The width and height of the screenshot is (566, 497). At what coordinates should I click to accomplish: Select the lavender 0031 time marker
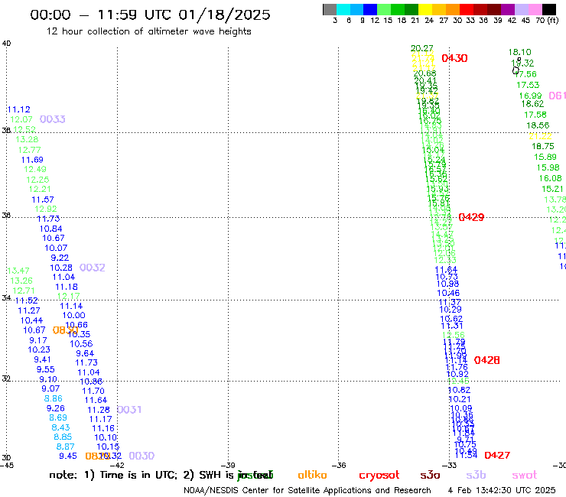click(128, 410)
